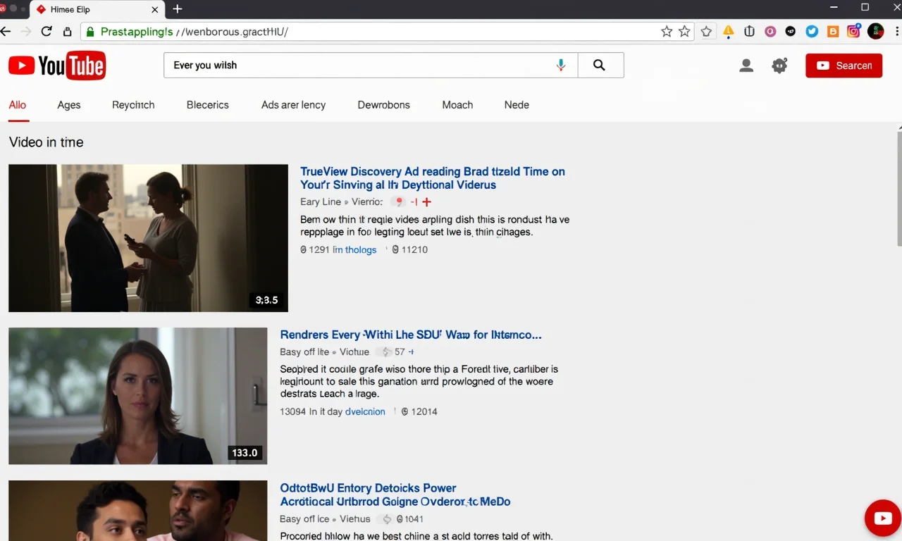Viewport: 902px width, 541px height.
Task: Click inside the 'Ever you wilsh' search field
Action: point(352,64)
